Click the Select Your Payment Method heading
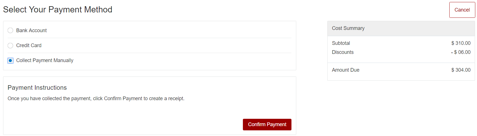 [x=58, y=10]
